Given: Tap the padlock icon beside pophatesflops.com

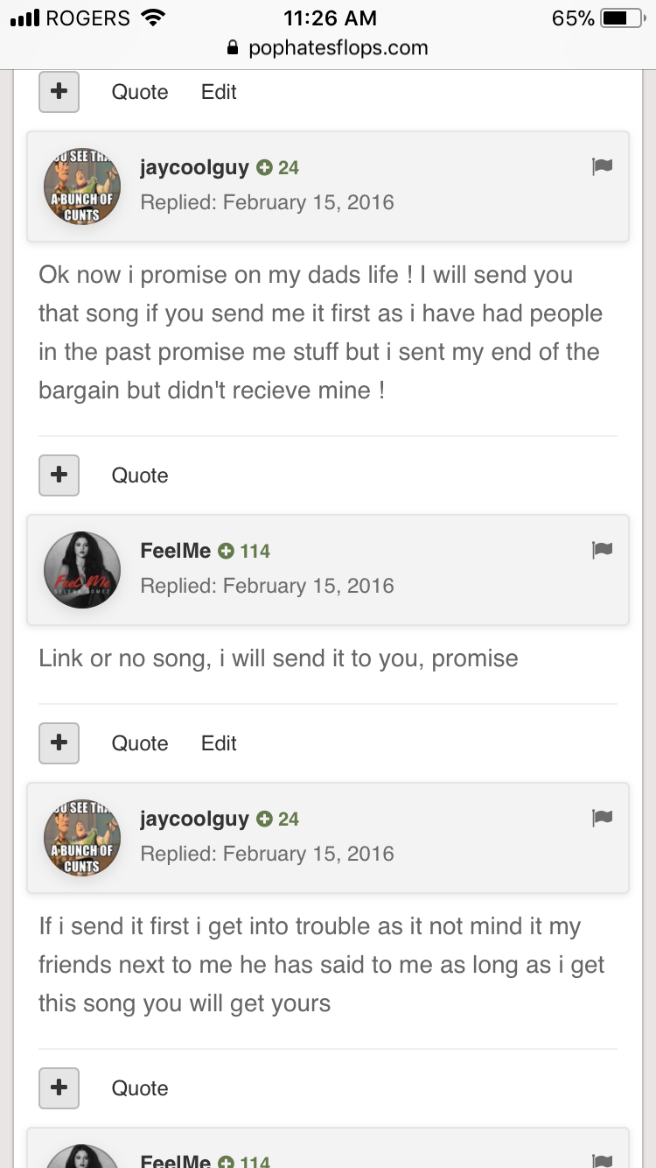Looking at the screenshot, I should (233, 47).
